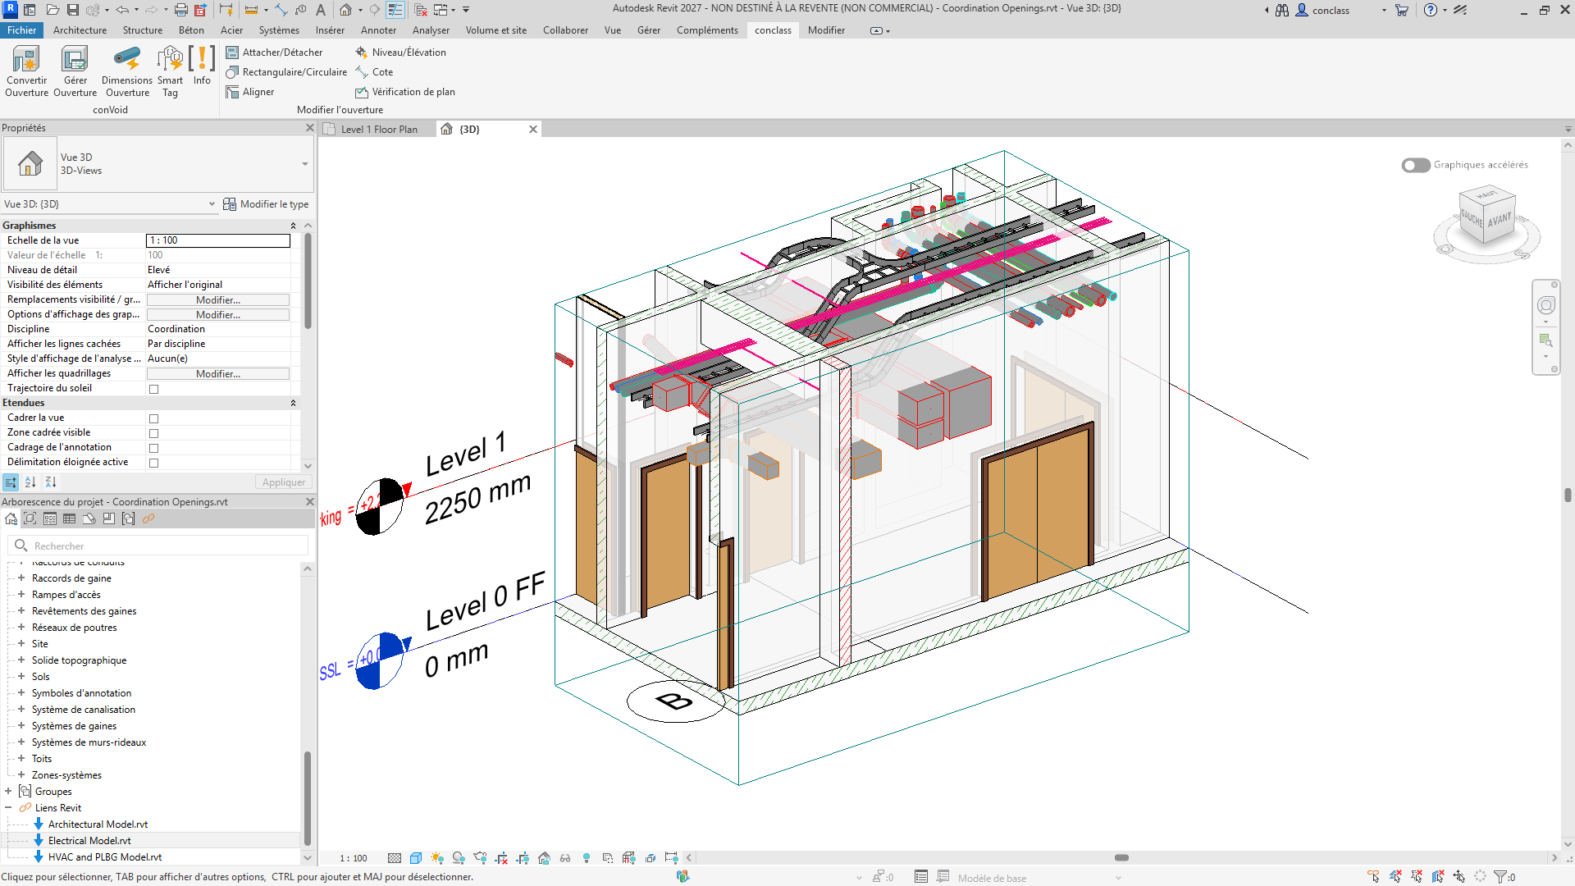
Task: Open Vue 3D: {3D} instance dropdown
Action: pyautogui.click(x=212, y=204)
